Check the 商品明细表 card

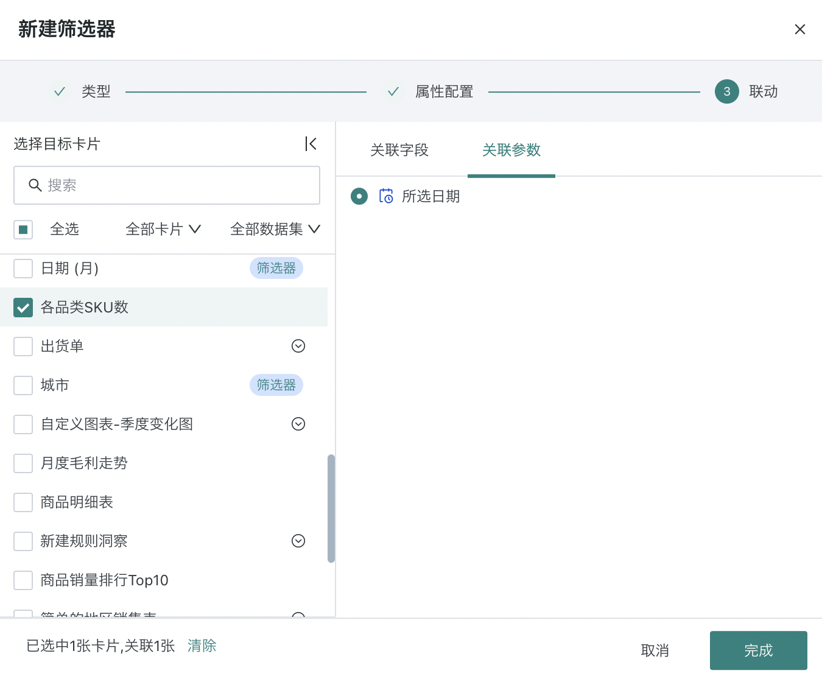coord(23,502)
